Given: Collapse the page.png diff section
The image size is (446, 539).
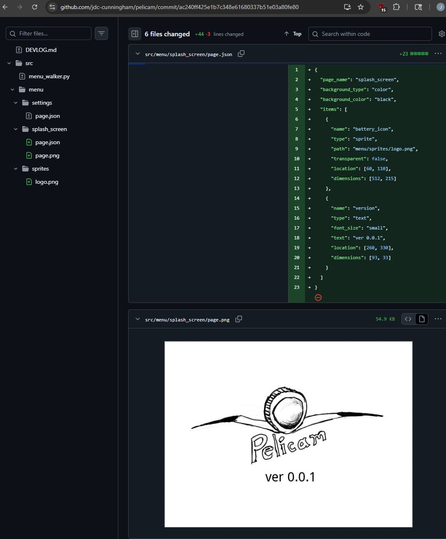Looking at the screenshot, I should tap(138, 319).
